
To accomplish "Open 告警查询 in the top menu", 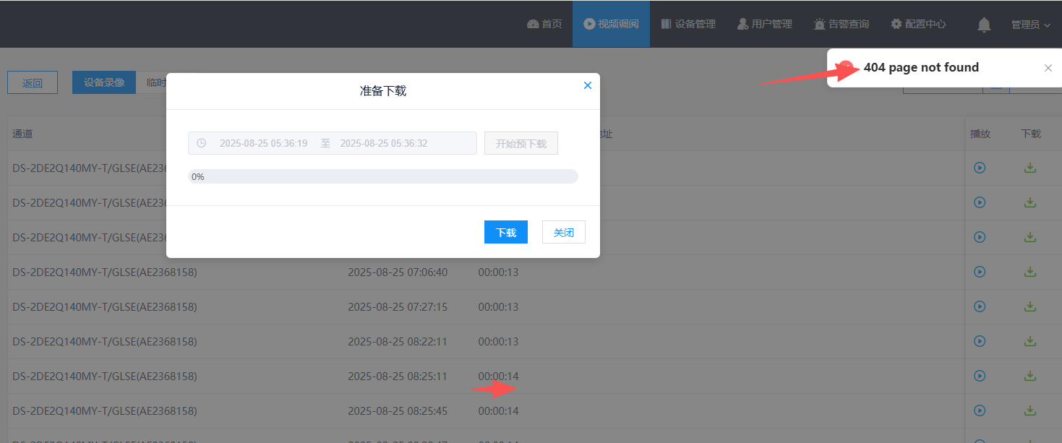I will [842, 24].
